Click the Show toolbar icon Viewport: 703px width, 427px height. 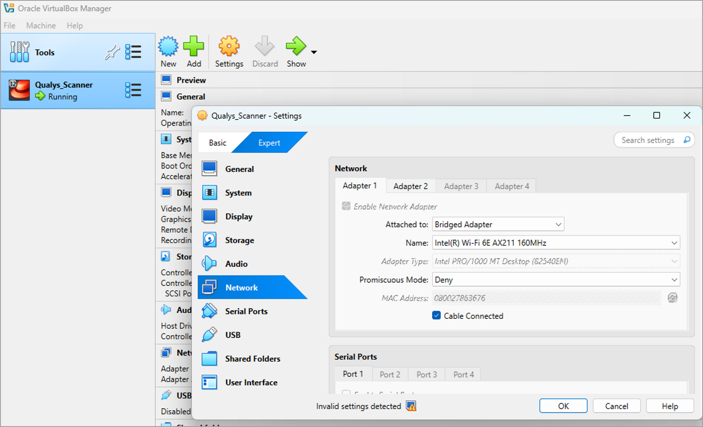click(x=295, y=46)
